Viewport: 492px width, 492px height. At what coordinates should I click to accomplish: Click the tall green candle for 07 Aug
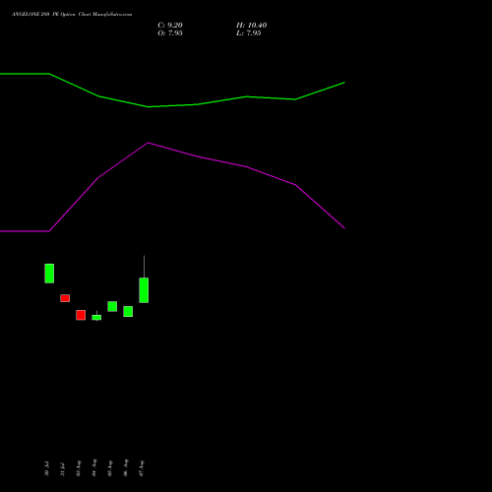pyautogui.click(x=144, y=290)
